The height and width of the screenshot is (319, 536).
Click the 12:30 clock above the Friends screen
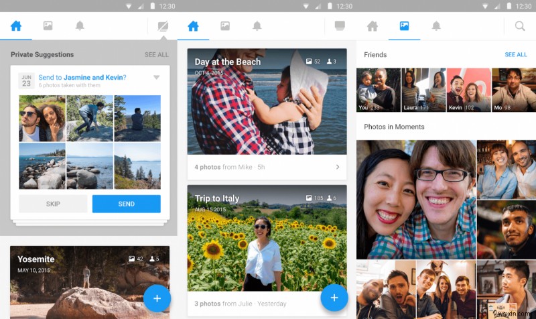(523, 6)
